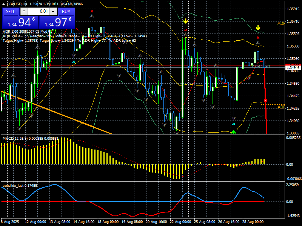Click the trendline_fast 0.17455 indicator label
This screenshot has height=226, width=302.
coord(20,186)
